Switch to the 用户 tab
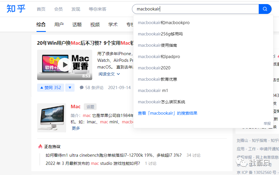Image resolution: width=279 pixels, height=175 pixels. (x=59, y=24)
